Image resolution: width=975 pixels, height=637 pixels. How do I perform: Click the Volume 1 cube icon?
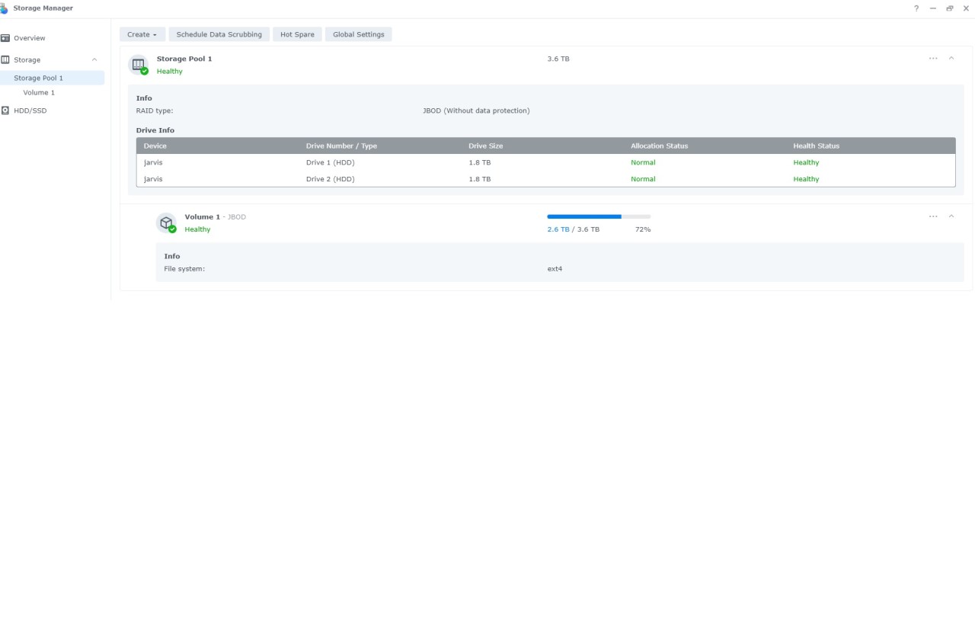point(167,223)
